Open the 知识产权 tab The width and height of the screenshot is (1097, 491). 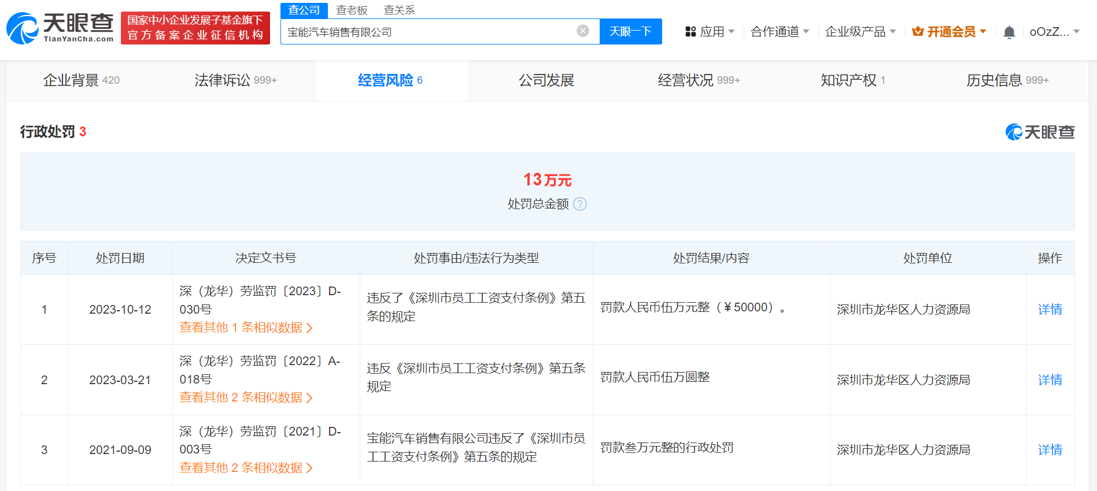tap(853, 80)
